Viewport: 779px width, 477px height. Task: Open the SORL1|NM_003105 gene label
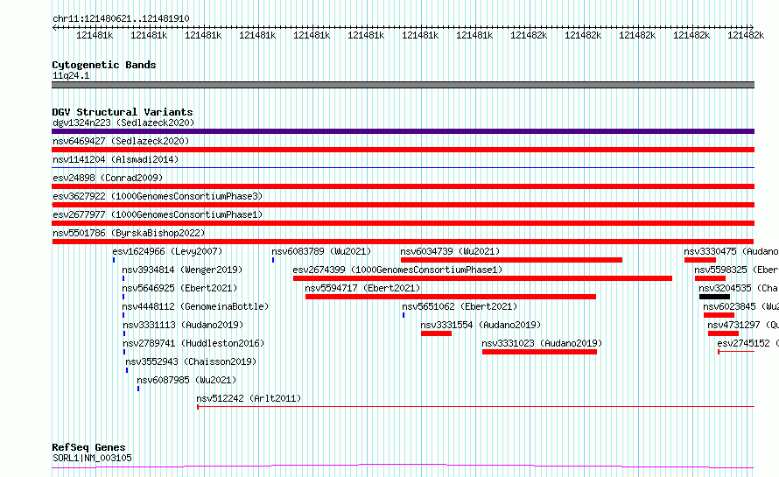pos(93,458)
